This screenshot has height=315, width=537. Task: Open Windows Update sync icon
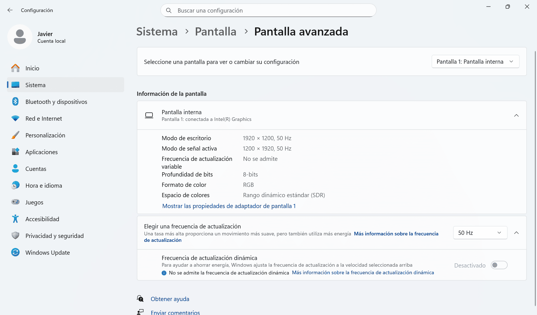[15, 252]
